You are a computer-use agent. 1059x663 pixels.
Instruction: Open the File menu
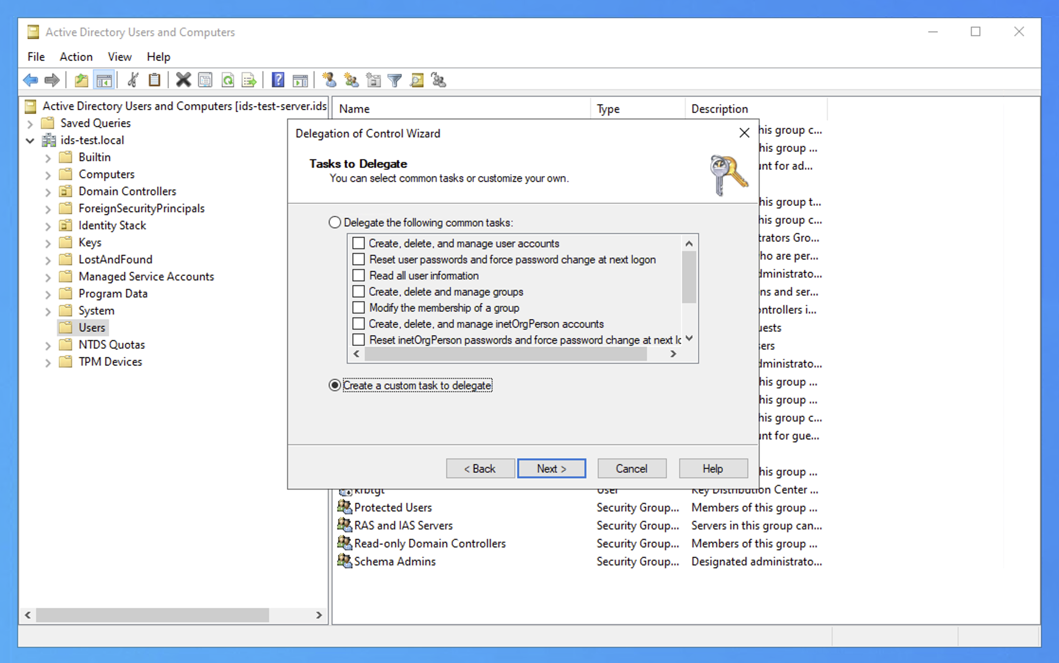[36, 57]
